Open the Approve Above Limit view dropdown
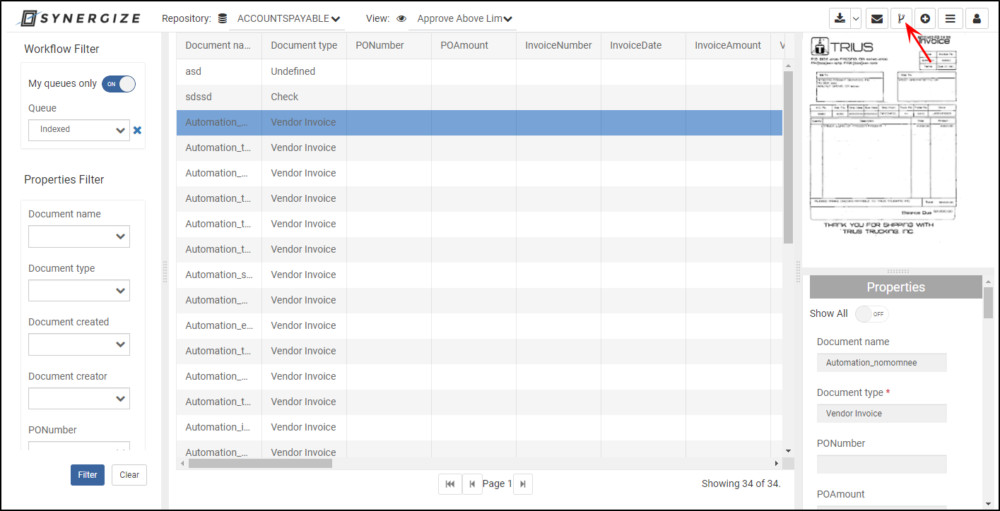The height and width of the screenshot is (511, 1000). [x=463, y=19]
